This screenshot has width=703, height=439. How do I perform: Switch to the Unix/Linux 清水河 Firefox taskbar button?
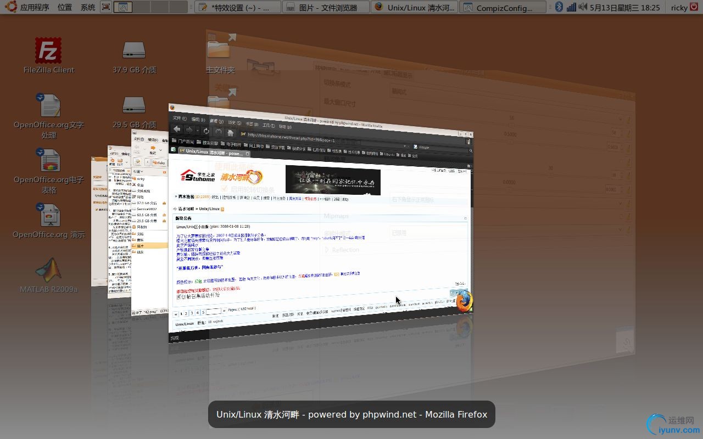coord(415,7)
